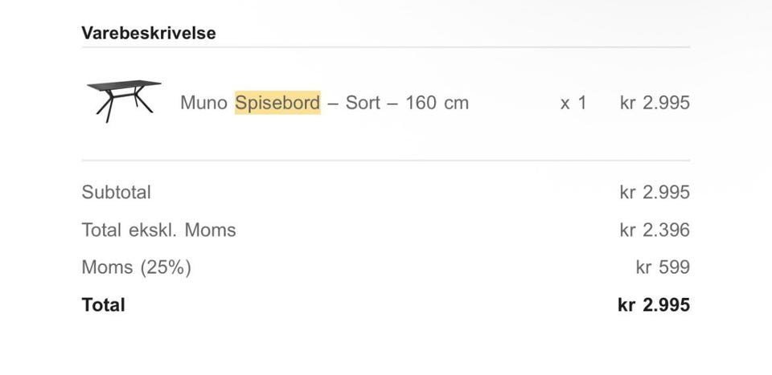Select the word Muno in product name
The height and width of the screenshot is (375, 772).
point(204,103)
